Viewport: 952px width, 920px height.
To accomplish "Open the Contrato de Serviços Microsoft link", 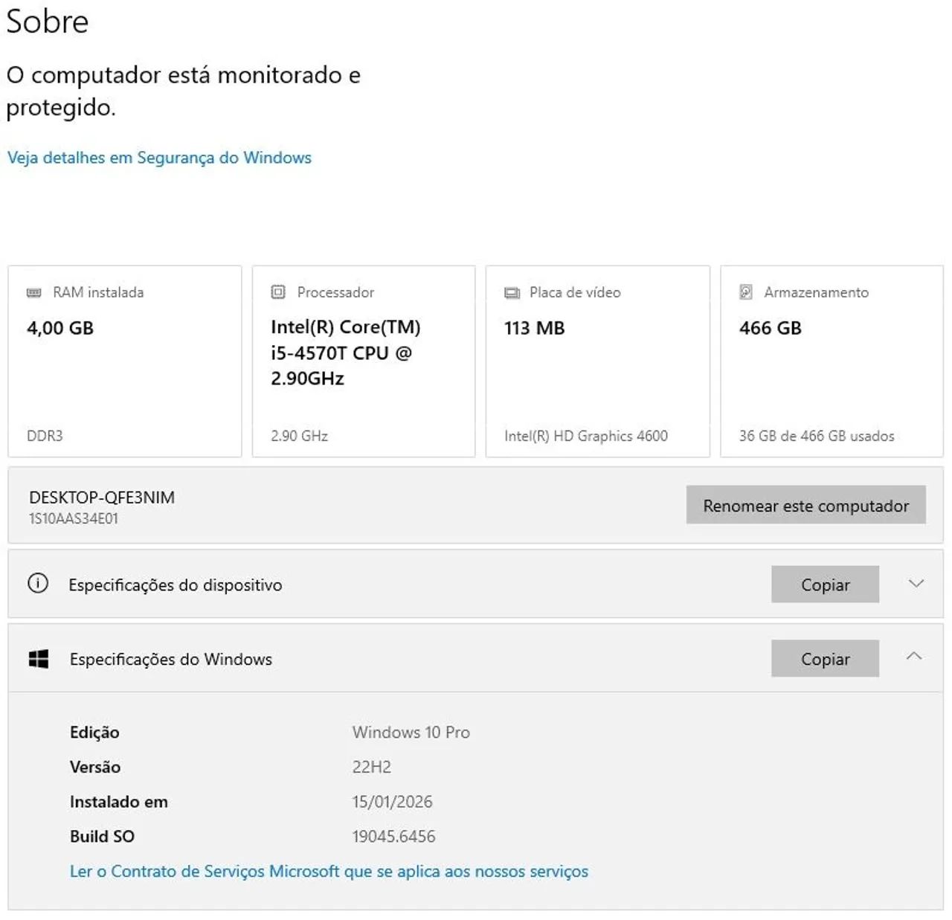I will pos(329,871).
